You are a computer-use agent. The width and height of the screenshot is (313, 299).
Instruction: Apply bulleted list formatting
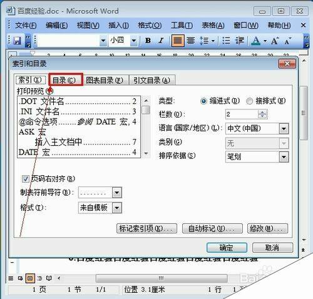[x=226, y=41]
